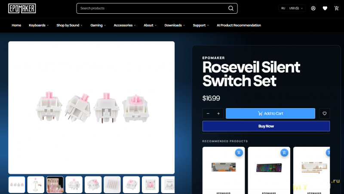Select the sixth thumbnail of switch grid
The image size is (344, 194).
click(x=112, y=185)
